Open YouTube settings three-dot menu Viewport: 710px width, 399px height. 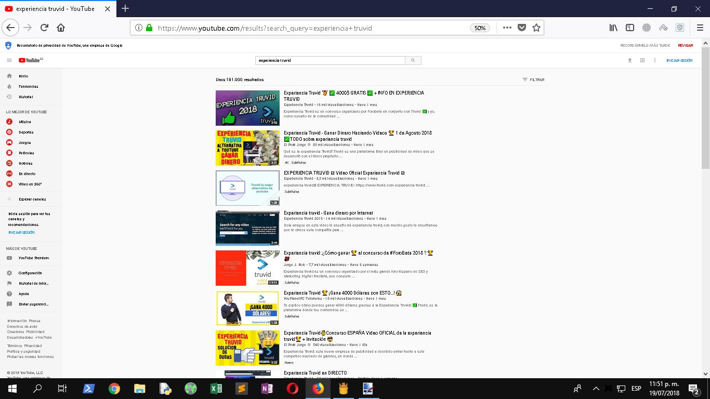655,60
